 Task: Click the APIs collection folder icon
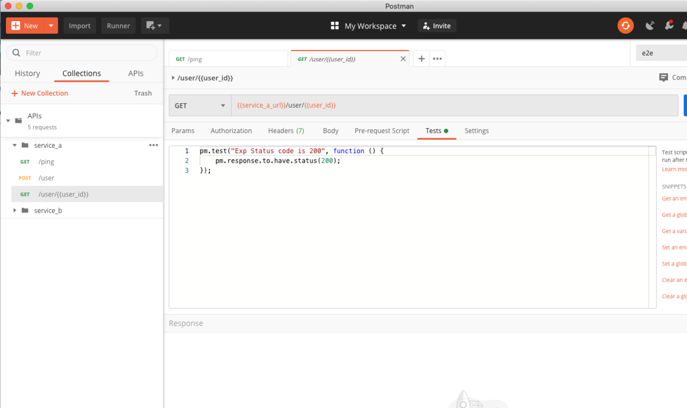(18, 121)
